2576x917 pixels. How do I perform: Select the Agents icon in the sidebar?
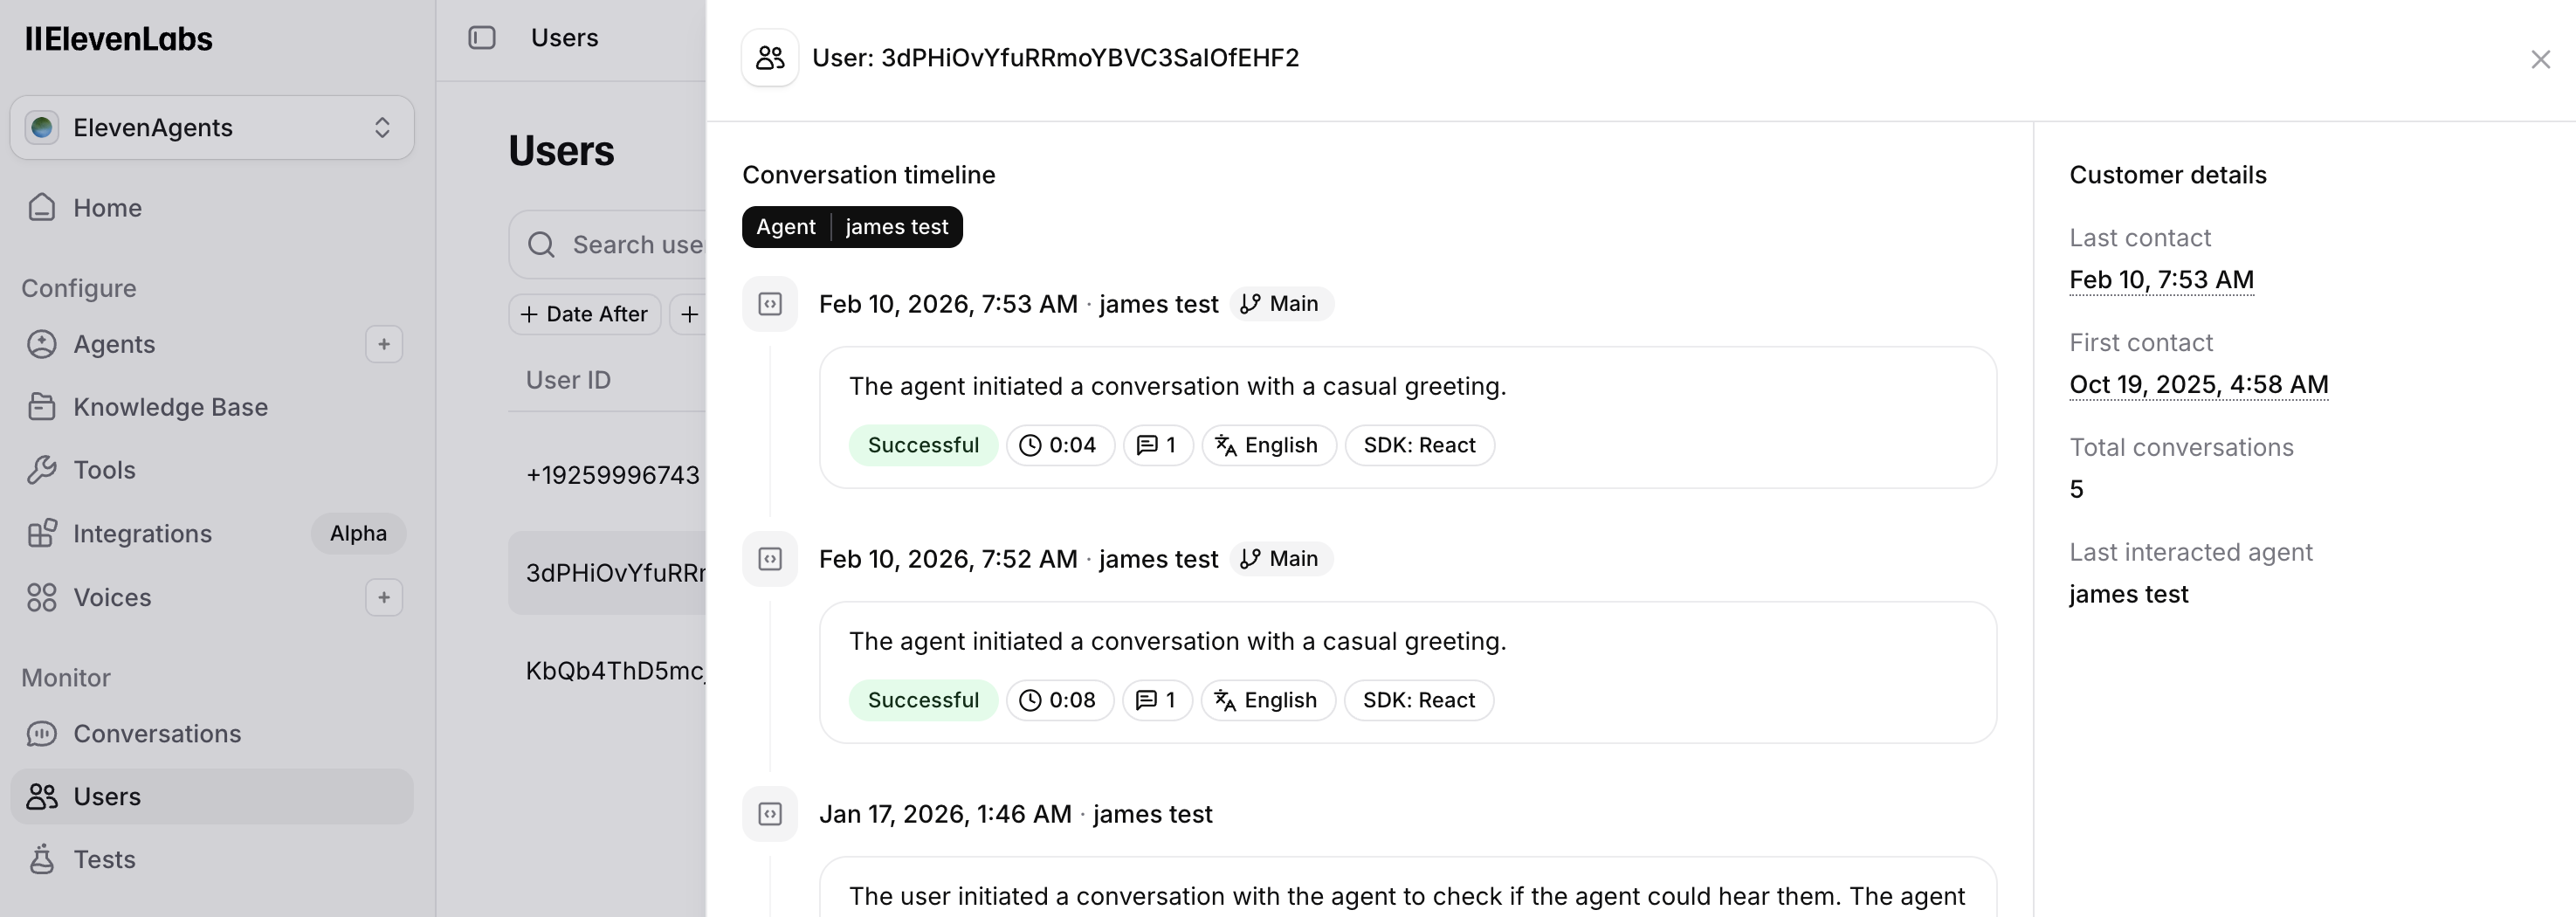pos(41,344)
